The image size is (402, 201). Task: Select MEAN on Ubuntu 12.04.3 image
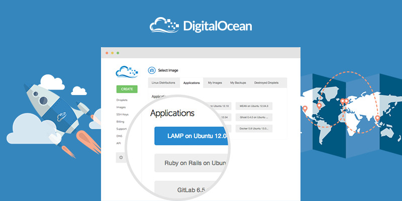pyautogui.click(x=254, y=106)
